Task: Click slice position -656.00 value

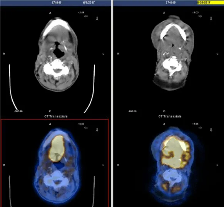Action: 132,111
